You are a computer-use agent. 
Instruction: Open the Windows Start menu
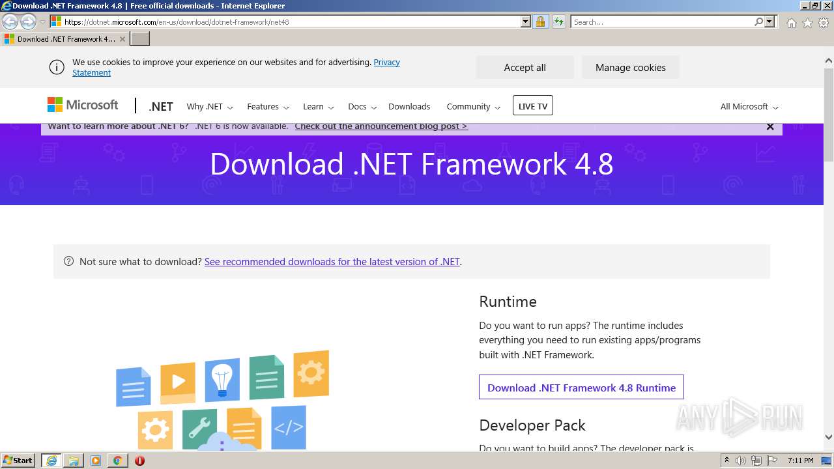pos(18,460)
